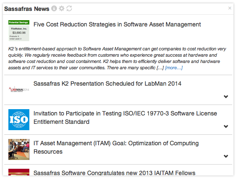Screen dimensions: 236x178
Task: Click the Potential Savings article thumbnail
Action: 19,31
